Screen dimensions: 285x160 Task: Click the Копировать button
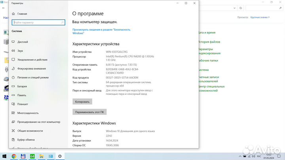click(82, 102)
